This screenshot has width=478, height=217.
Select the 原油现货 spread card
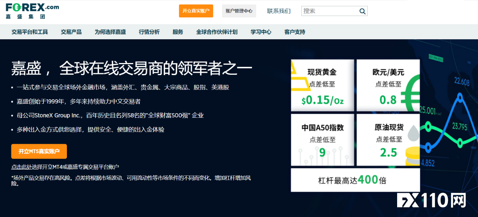pos(388,140)
